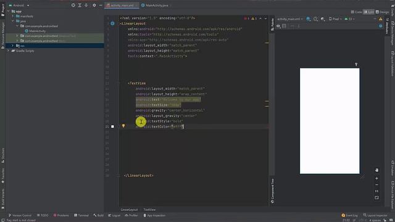Image resolution: width=395 pixels, height=222 pixels.
Task: Click the blue help icon in design toolbar
Action: click(381, 26)
